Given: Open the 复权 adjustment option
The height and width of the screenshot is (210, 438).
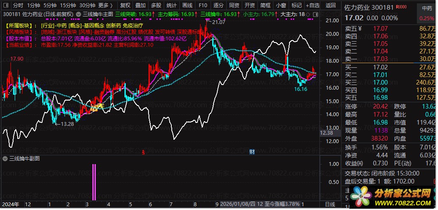Looking at the screenshot, I should (125, 5).
